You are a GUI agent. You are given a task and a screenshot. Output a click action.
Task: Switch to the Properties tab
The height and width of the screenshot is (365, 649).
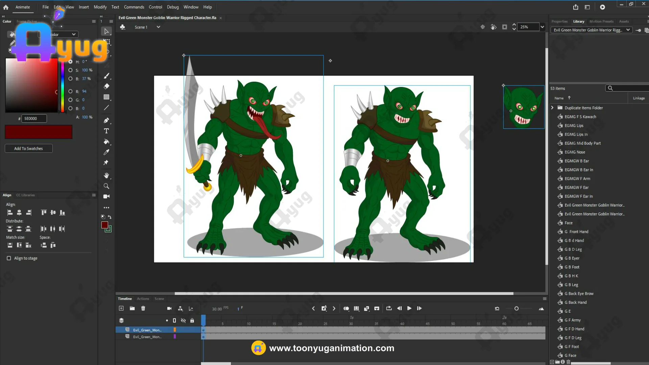(559, 21)
